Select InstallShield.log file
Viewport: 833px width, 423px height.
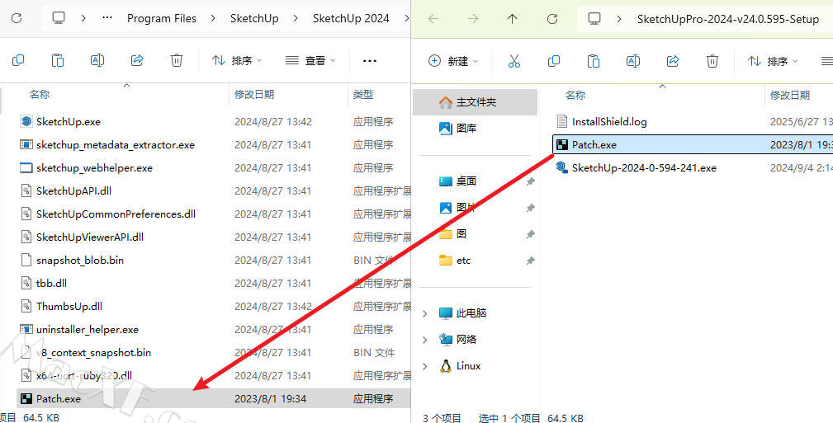(608, 121)
